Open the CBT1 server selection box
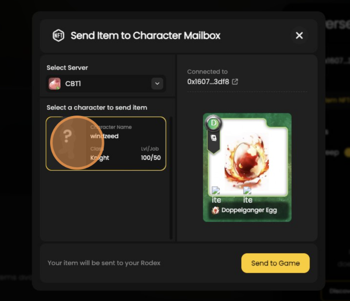The image size is (350, 301). coord(106,84)
